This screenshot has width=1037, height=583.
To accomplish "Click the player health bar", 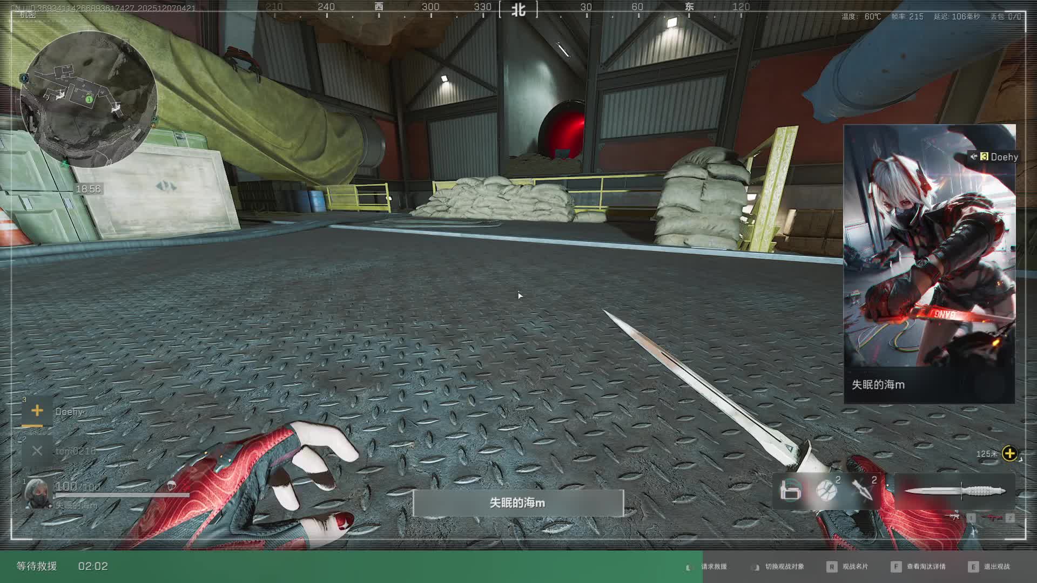I will coord(123,494).
